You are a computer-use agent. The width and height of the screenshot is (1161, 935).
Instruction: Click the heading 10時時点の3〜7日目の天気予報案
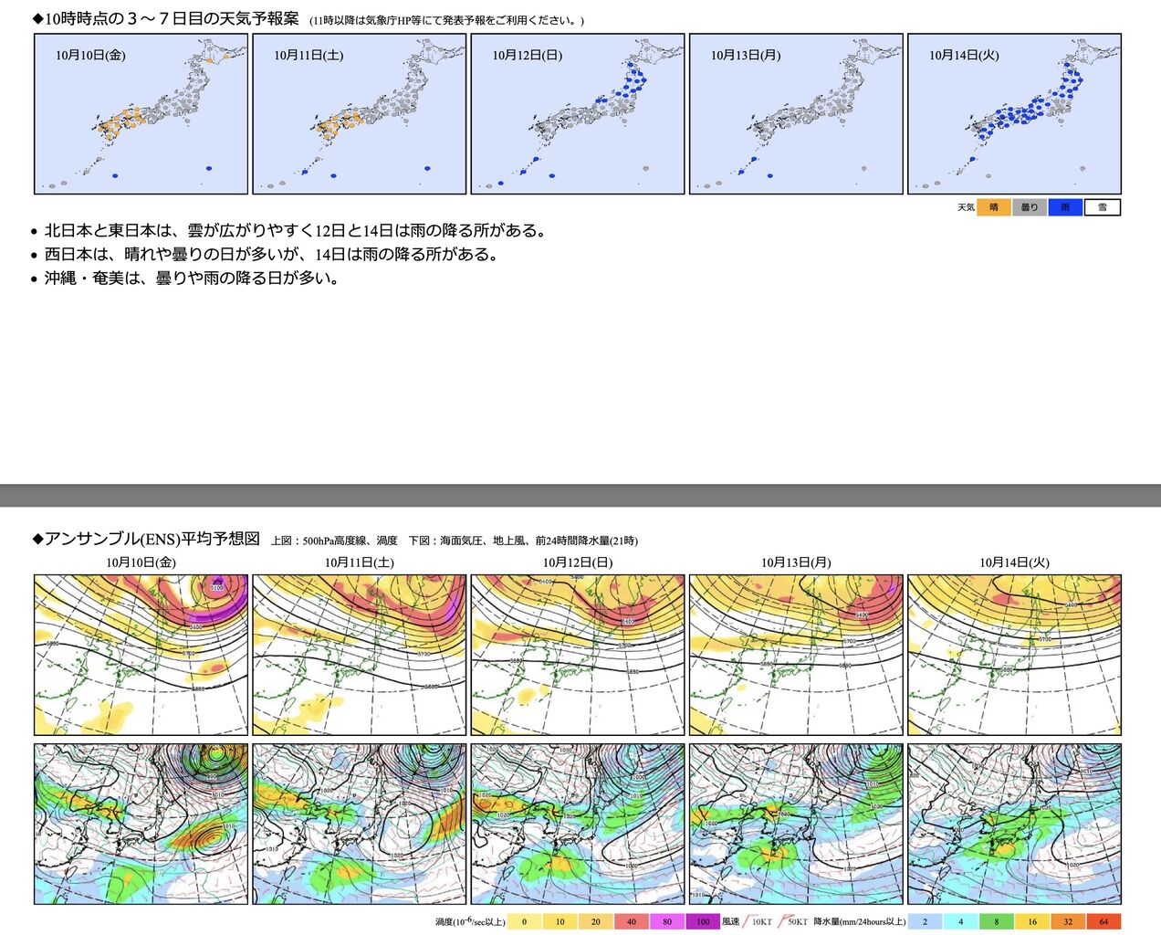166,18
